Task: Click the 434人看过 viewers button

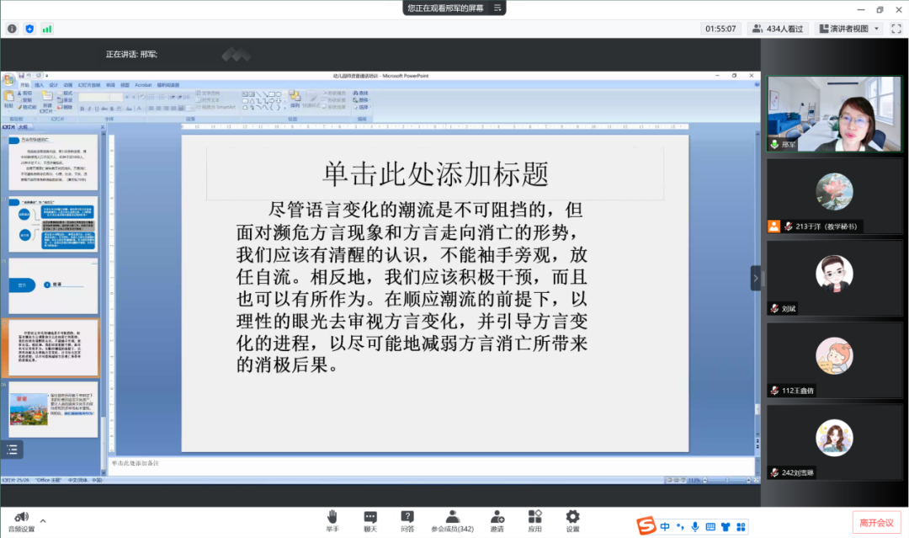Action: 778,29
